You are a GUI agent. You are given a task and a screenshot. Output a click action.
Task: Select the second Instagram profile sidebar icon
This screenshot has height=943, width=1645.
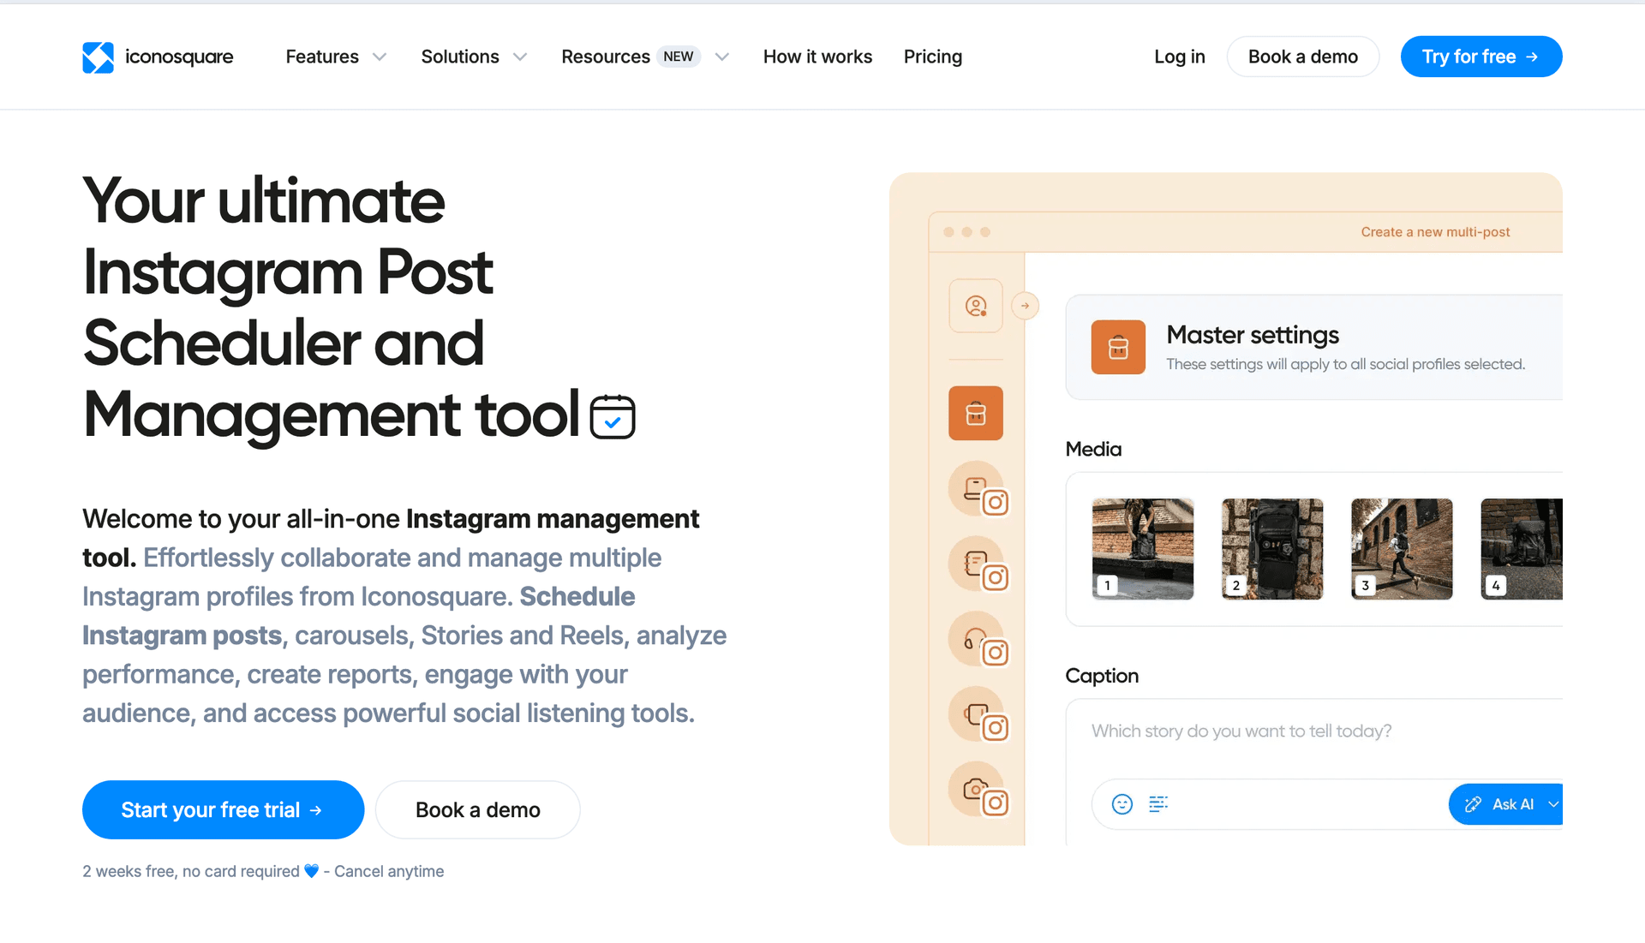click(978, 565)
